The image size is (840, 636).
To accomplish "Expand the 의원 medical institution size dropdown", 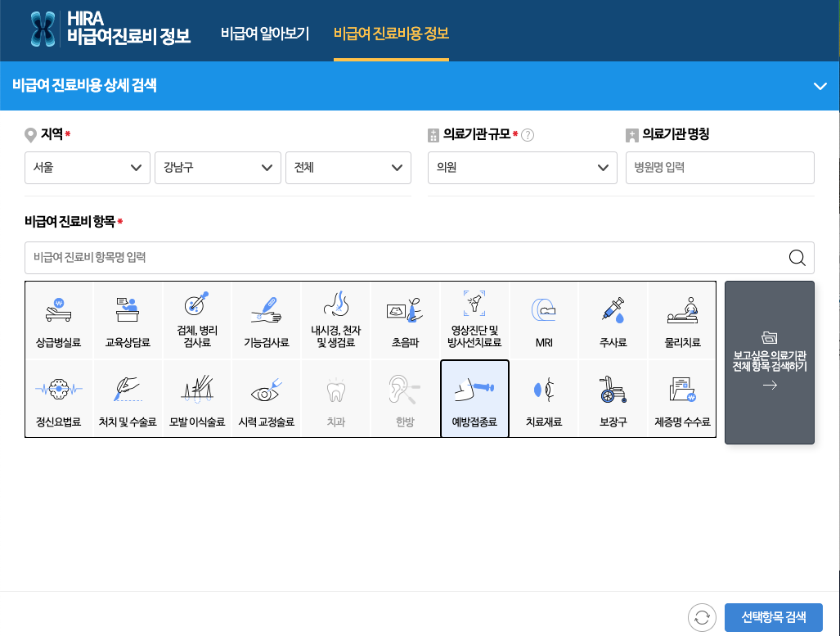I will point(522,168).
